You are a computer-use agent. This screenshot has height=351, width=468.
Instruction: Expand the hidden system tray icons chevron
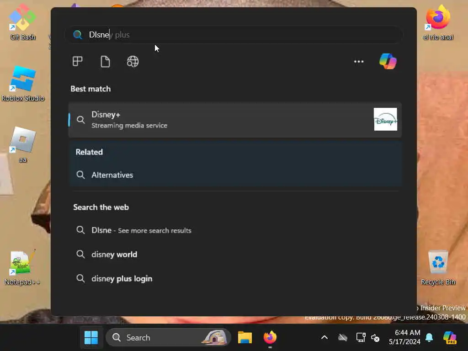[x=324, y=338]
